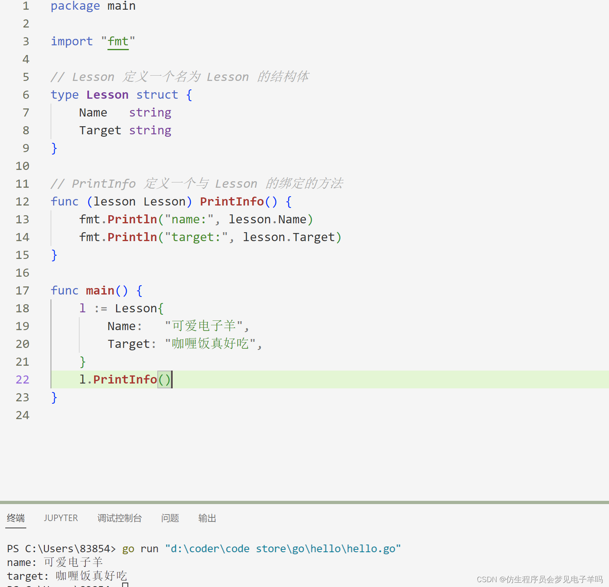Click the "target:" string literal
Image resolution: width=609 pixels, height=587 pixels.
196,237
